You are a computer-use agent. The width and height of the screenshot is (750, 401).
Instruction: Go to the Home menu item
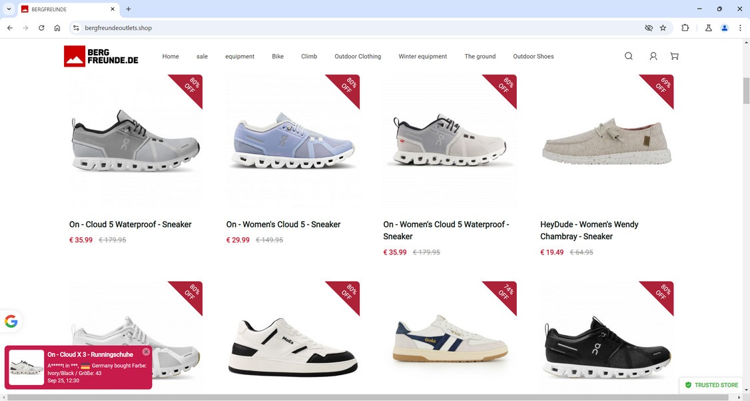pos(171,57)
